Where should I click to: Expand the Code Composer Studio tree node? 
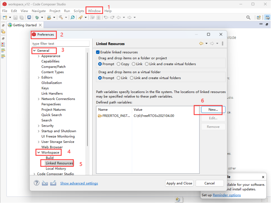(x=34, y=174)
